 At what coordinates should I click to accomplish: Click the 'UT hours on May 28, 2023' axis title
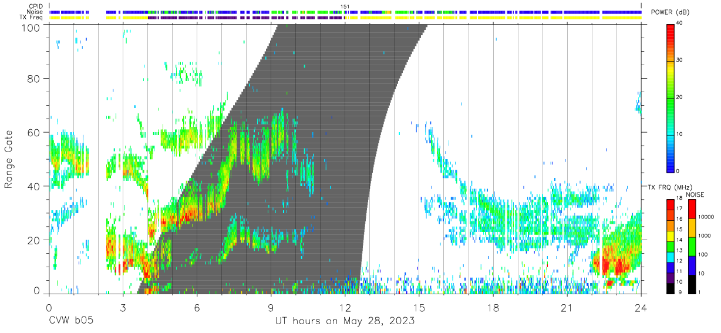pos(345,321)
